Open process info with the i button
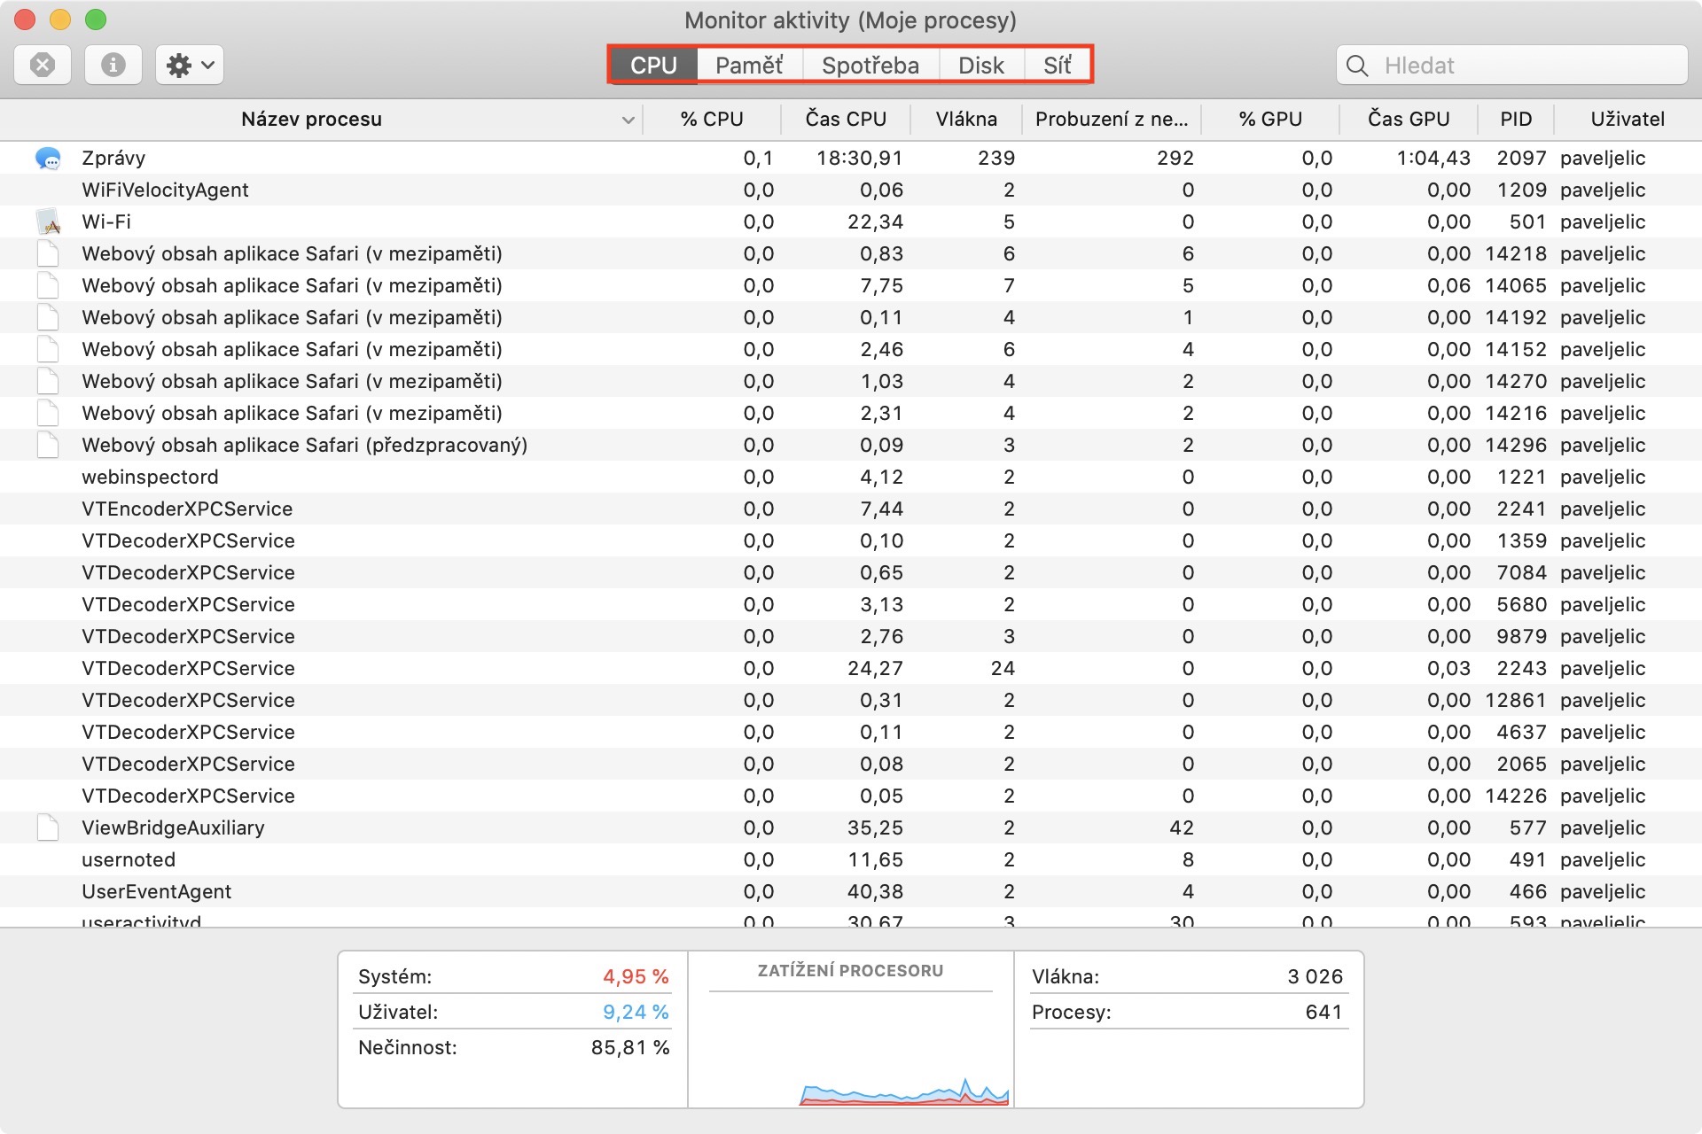The height and width of the screenshot is (1134, 1702). tap(113, 65)
